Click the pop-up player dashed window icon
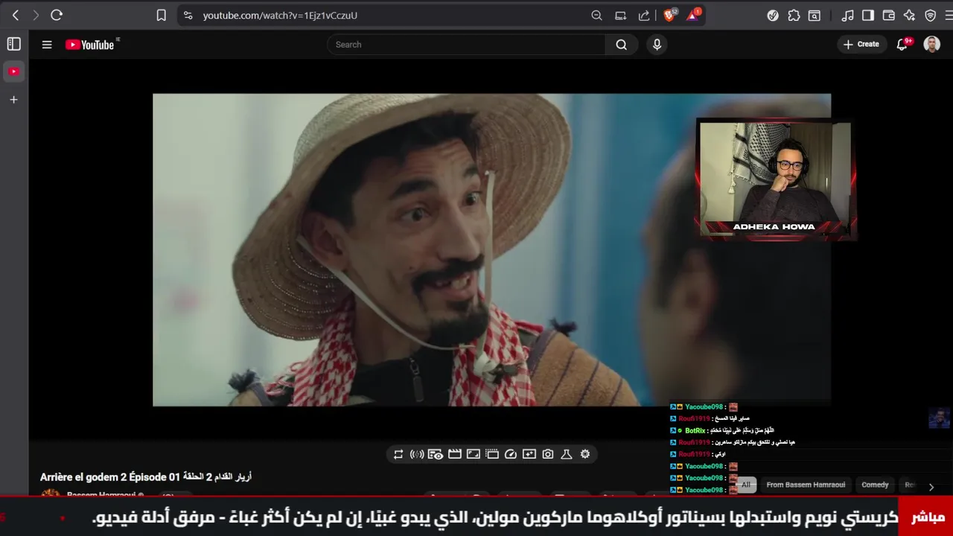Viewport: 953px width, 536px height. tap(492, 454)
